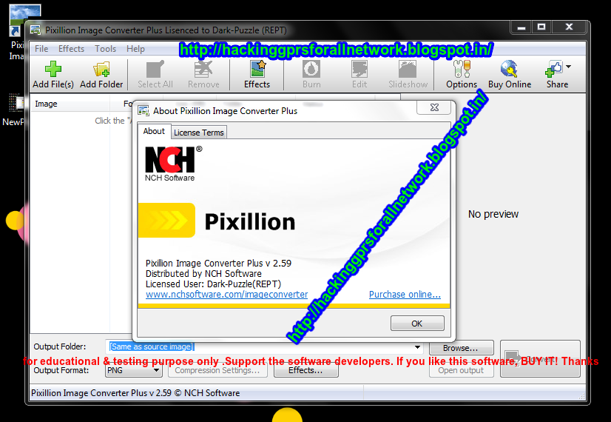
Task: Select the About tab
Action: click(x=154, y=132)
